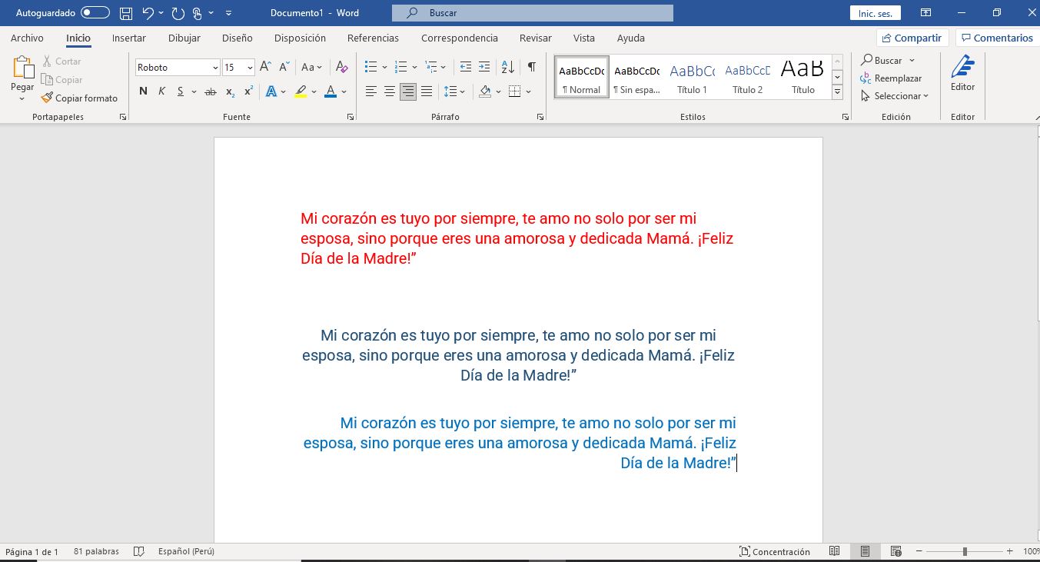Toggle the Autoguardado switch

tap(95, 13)
